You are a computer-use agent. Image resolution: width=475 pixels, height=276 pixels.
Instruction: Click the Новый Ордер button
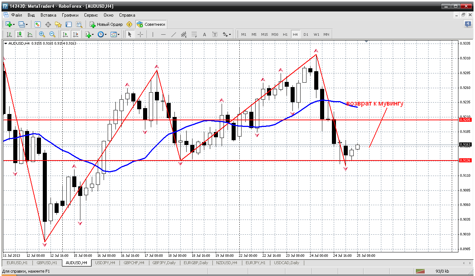click(106, 24)
